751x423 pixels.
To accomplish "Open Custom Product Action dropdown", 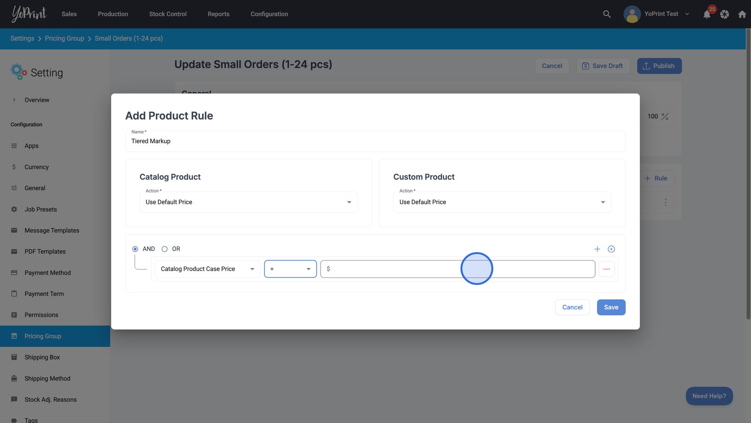I will (502, 202).
